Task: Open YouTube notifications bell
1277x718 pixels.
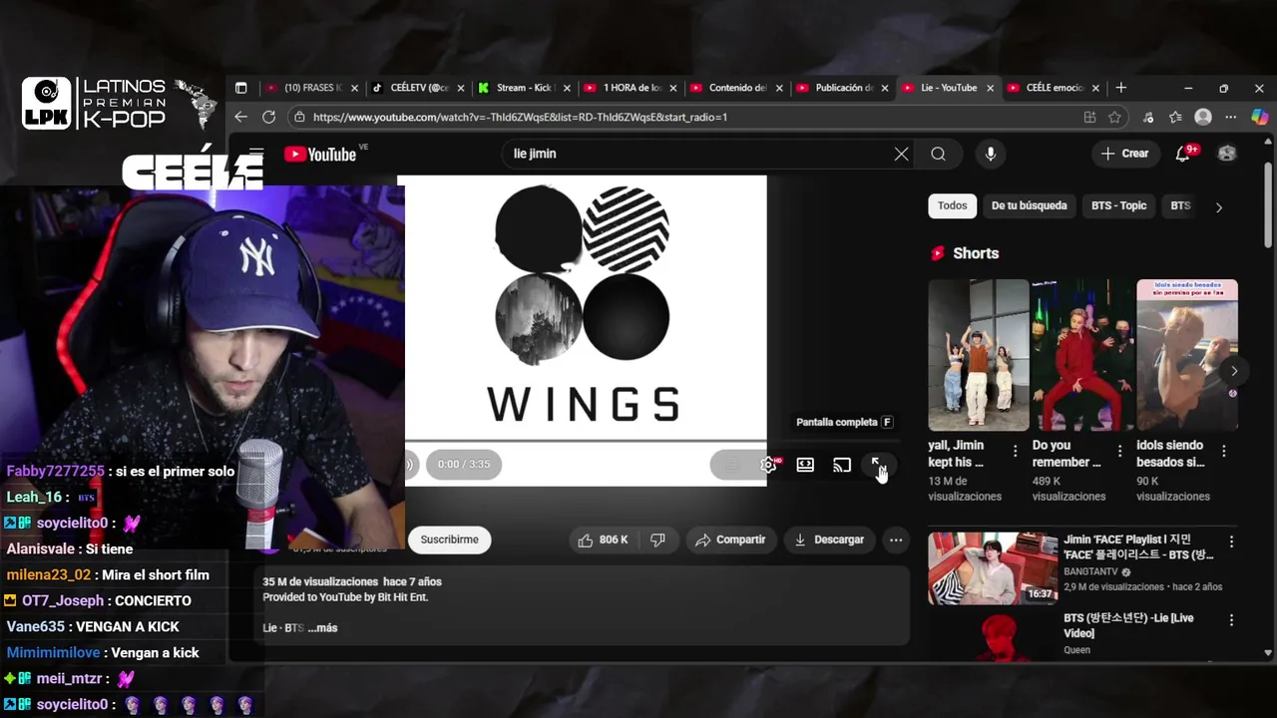Action: pyautogui.click(x=1182, y=154)
